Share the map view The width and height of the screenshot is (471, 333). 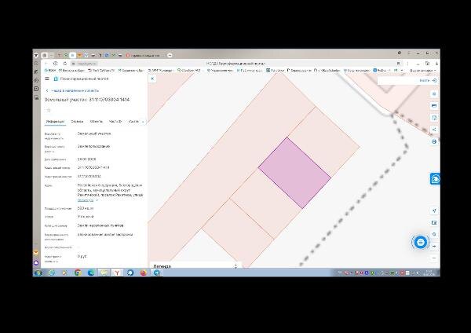click(x=434, y=130)
